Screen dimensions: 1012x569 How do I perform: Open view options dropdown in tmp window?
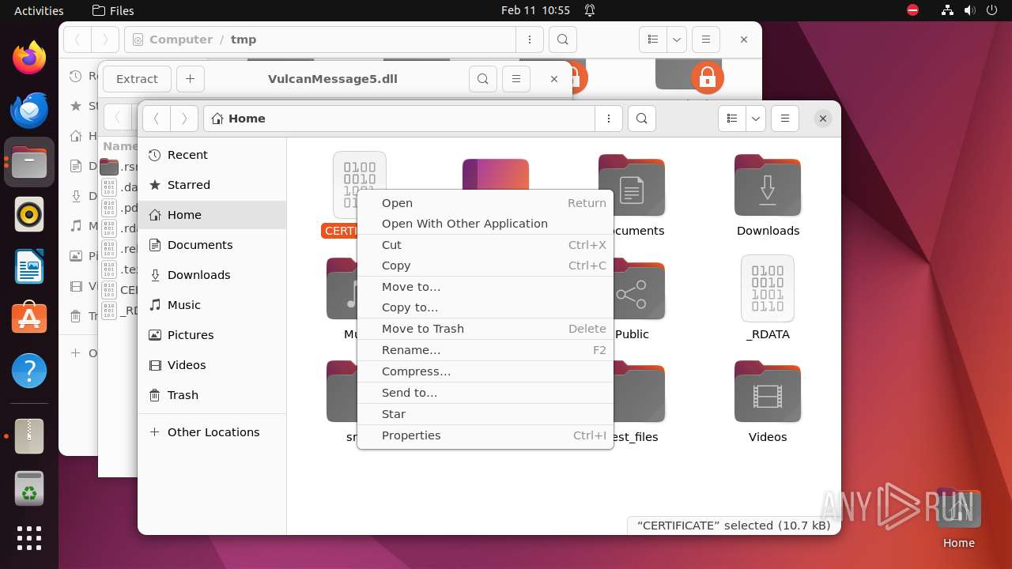[677, 40]
